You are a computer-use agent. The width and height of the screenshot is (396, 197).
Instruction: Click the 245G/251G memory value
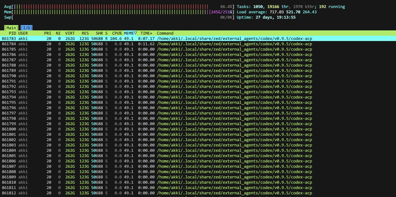222,12
